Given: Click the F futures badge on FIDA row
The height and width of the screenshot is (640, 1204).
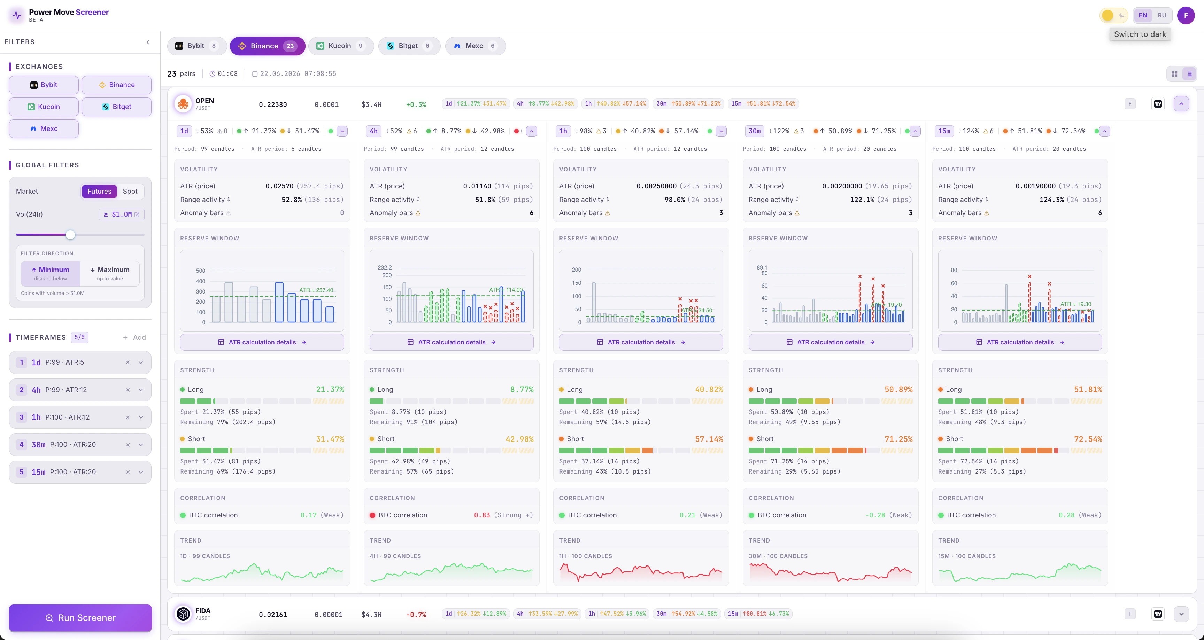Looking at the screenshot, I should [x=1130, y=614].
